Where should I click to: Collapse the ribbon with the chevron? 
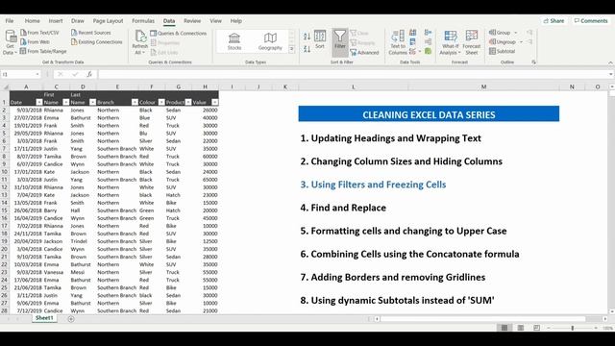610,62
